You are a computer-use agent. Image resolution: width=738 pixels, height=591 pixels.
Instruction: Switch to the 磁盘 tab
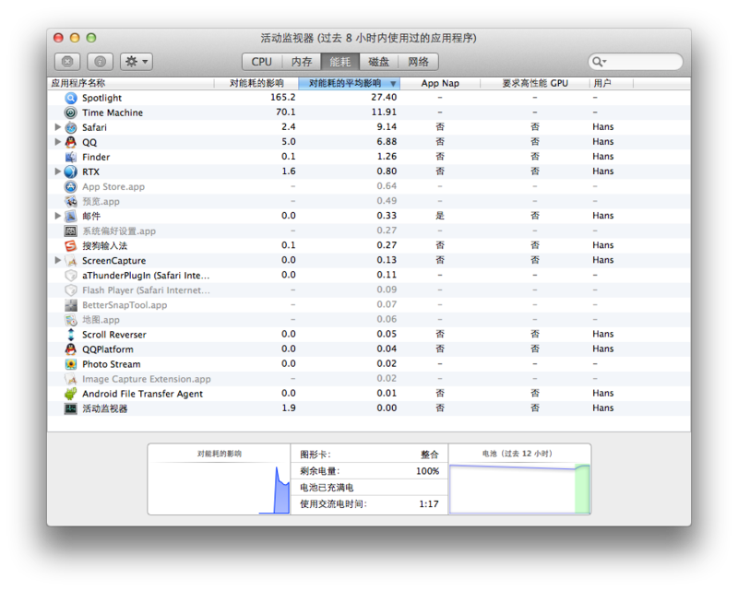click(x=379, y=62)
